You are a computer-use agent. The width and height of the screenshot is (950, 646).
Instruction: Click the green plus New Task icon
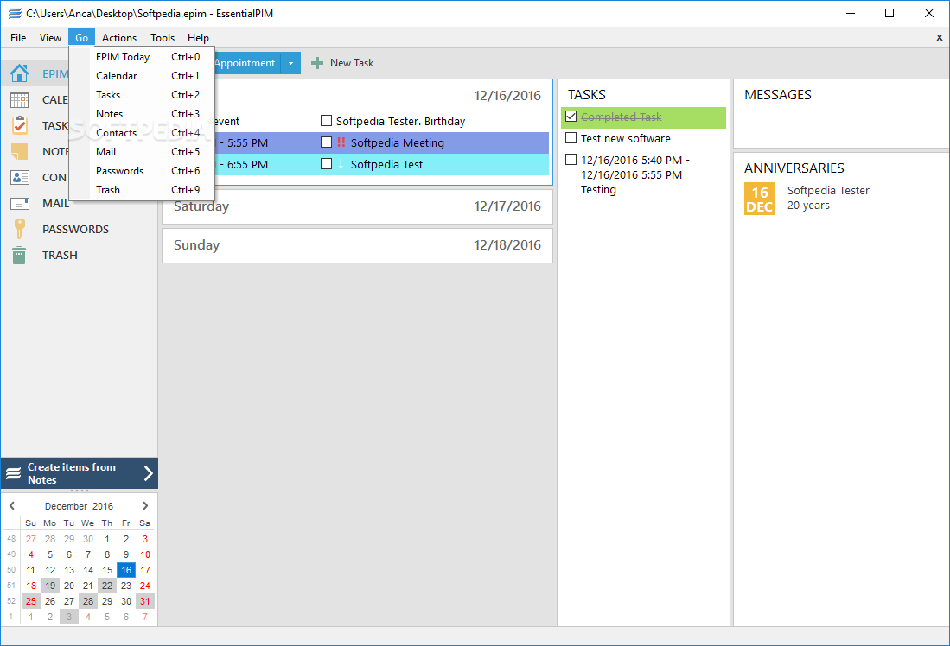(317, 63)
